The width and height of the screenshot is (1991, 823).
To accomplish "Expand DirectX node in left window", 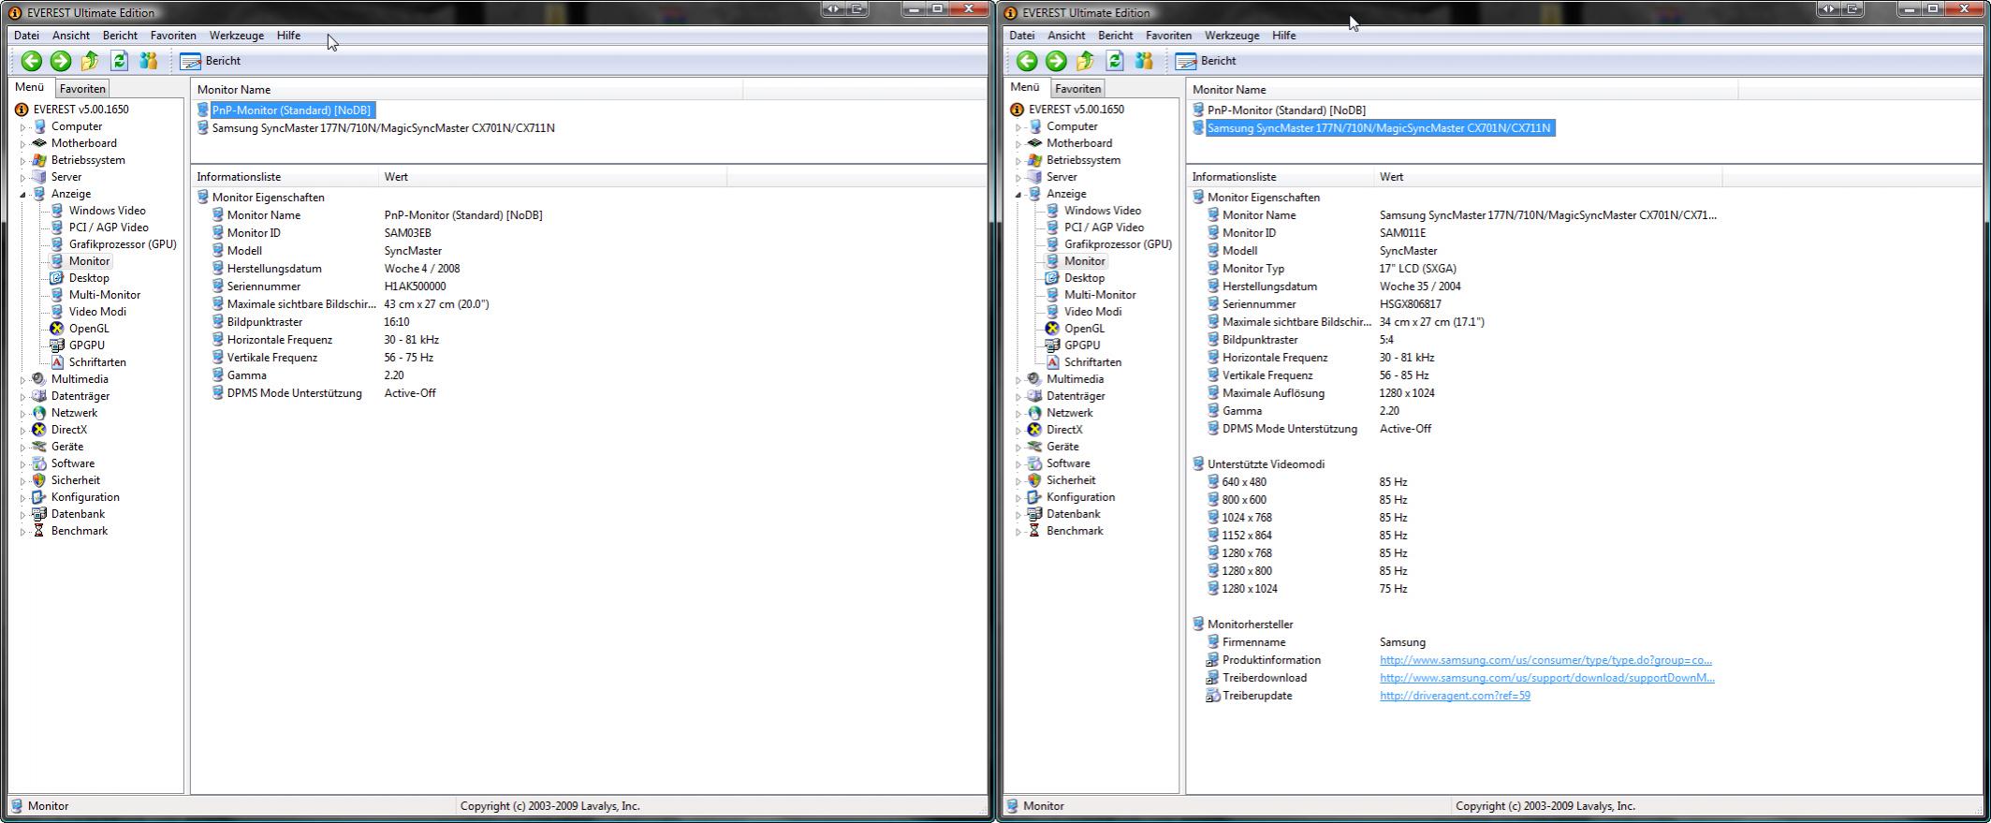I will click(x=23, y=431).
